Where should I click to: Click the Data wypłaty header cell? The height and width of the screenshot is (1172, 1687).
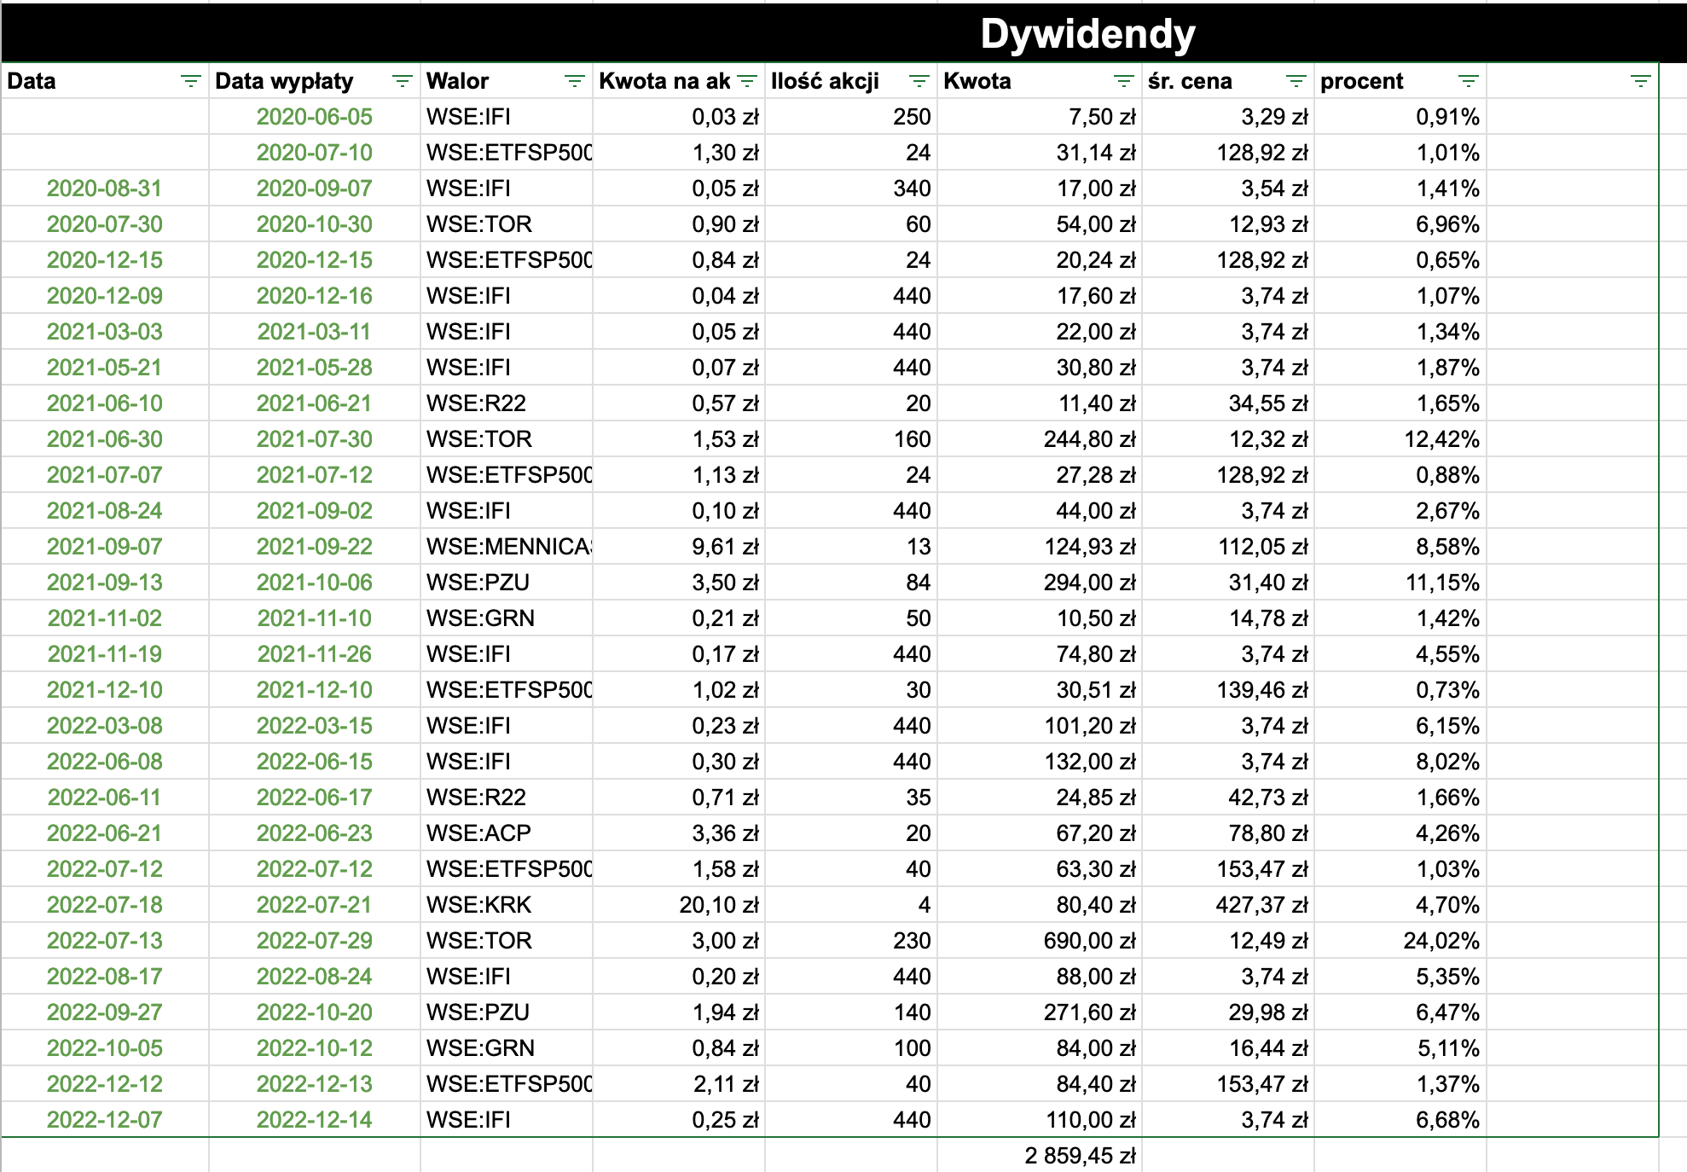click(315, 81)
